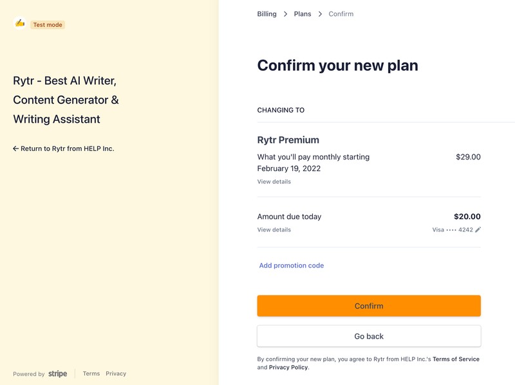Viewport: 515px width, 385px height.
Task: Go to Plans in the breadcrumb
Action: 303,14
